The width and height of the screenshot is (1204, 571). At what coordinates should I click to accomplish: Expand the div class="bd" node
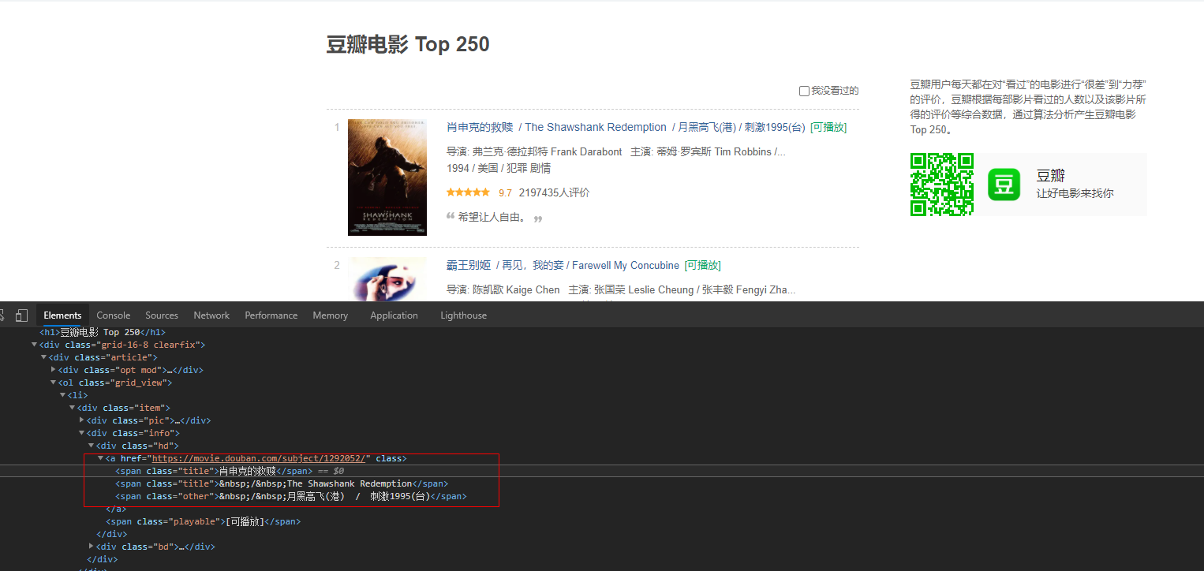click(x=91, y=547)
